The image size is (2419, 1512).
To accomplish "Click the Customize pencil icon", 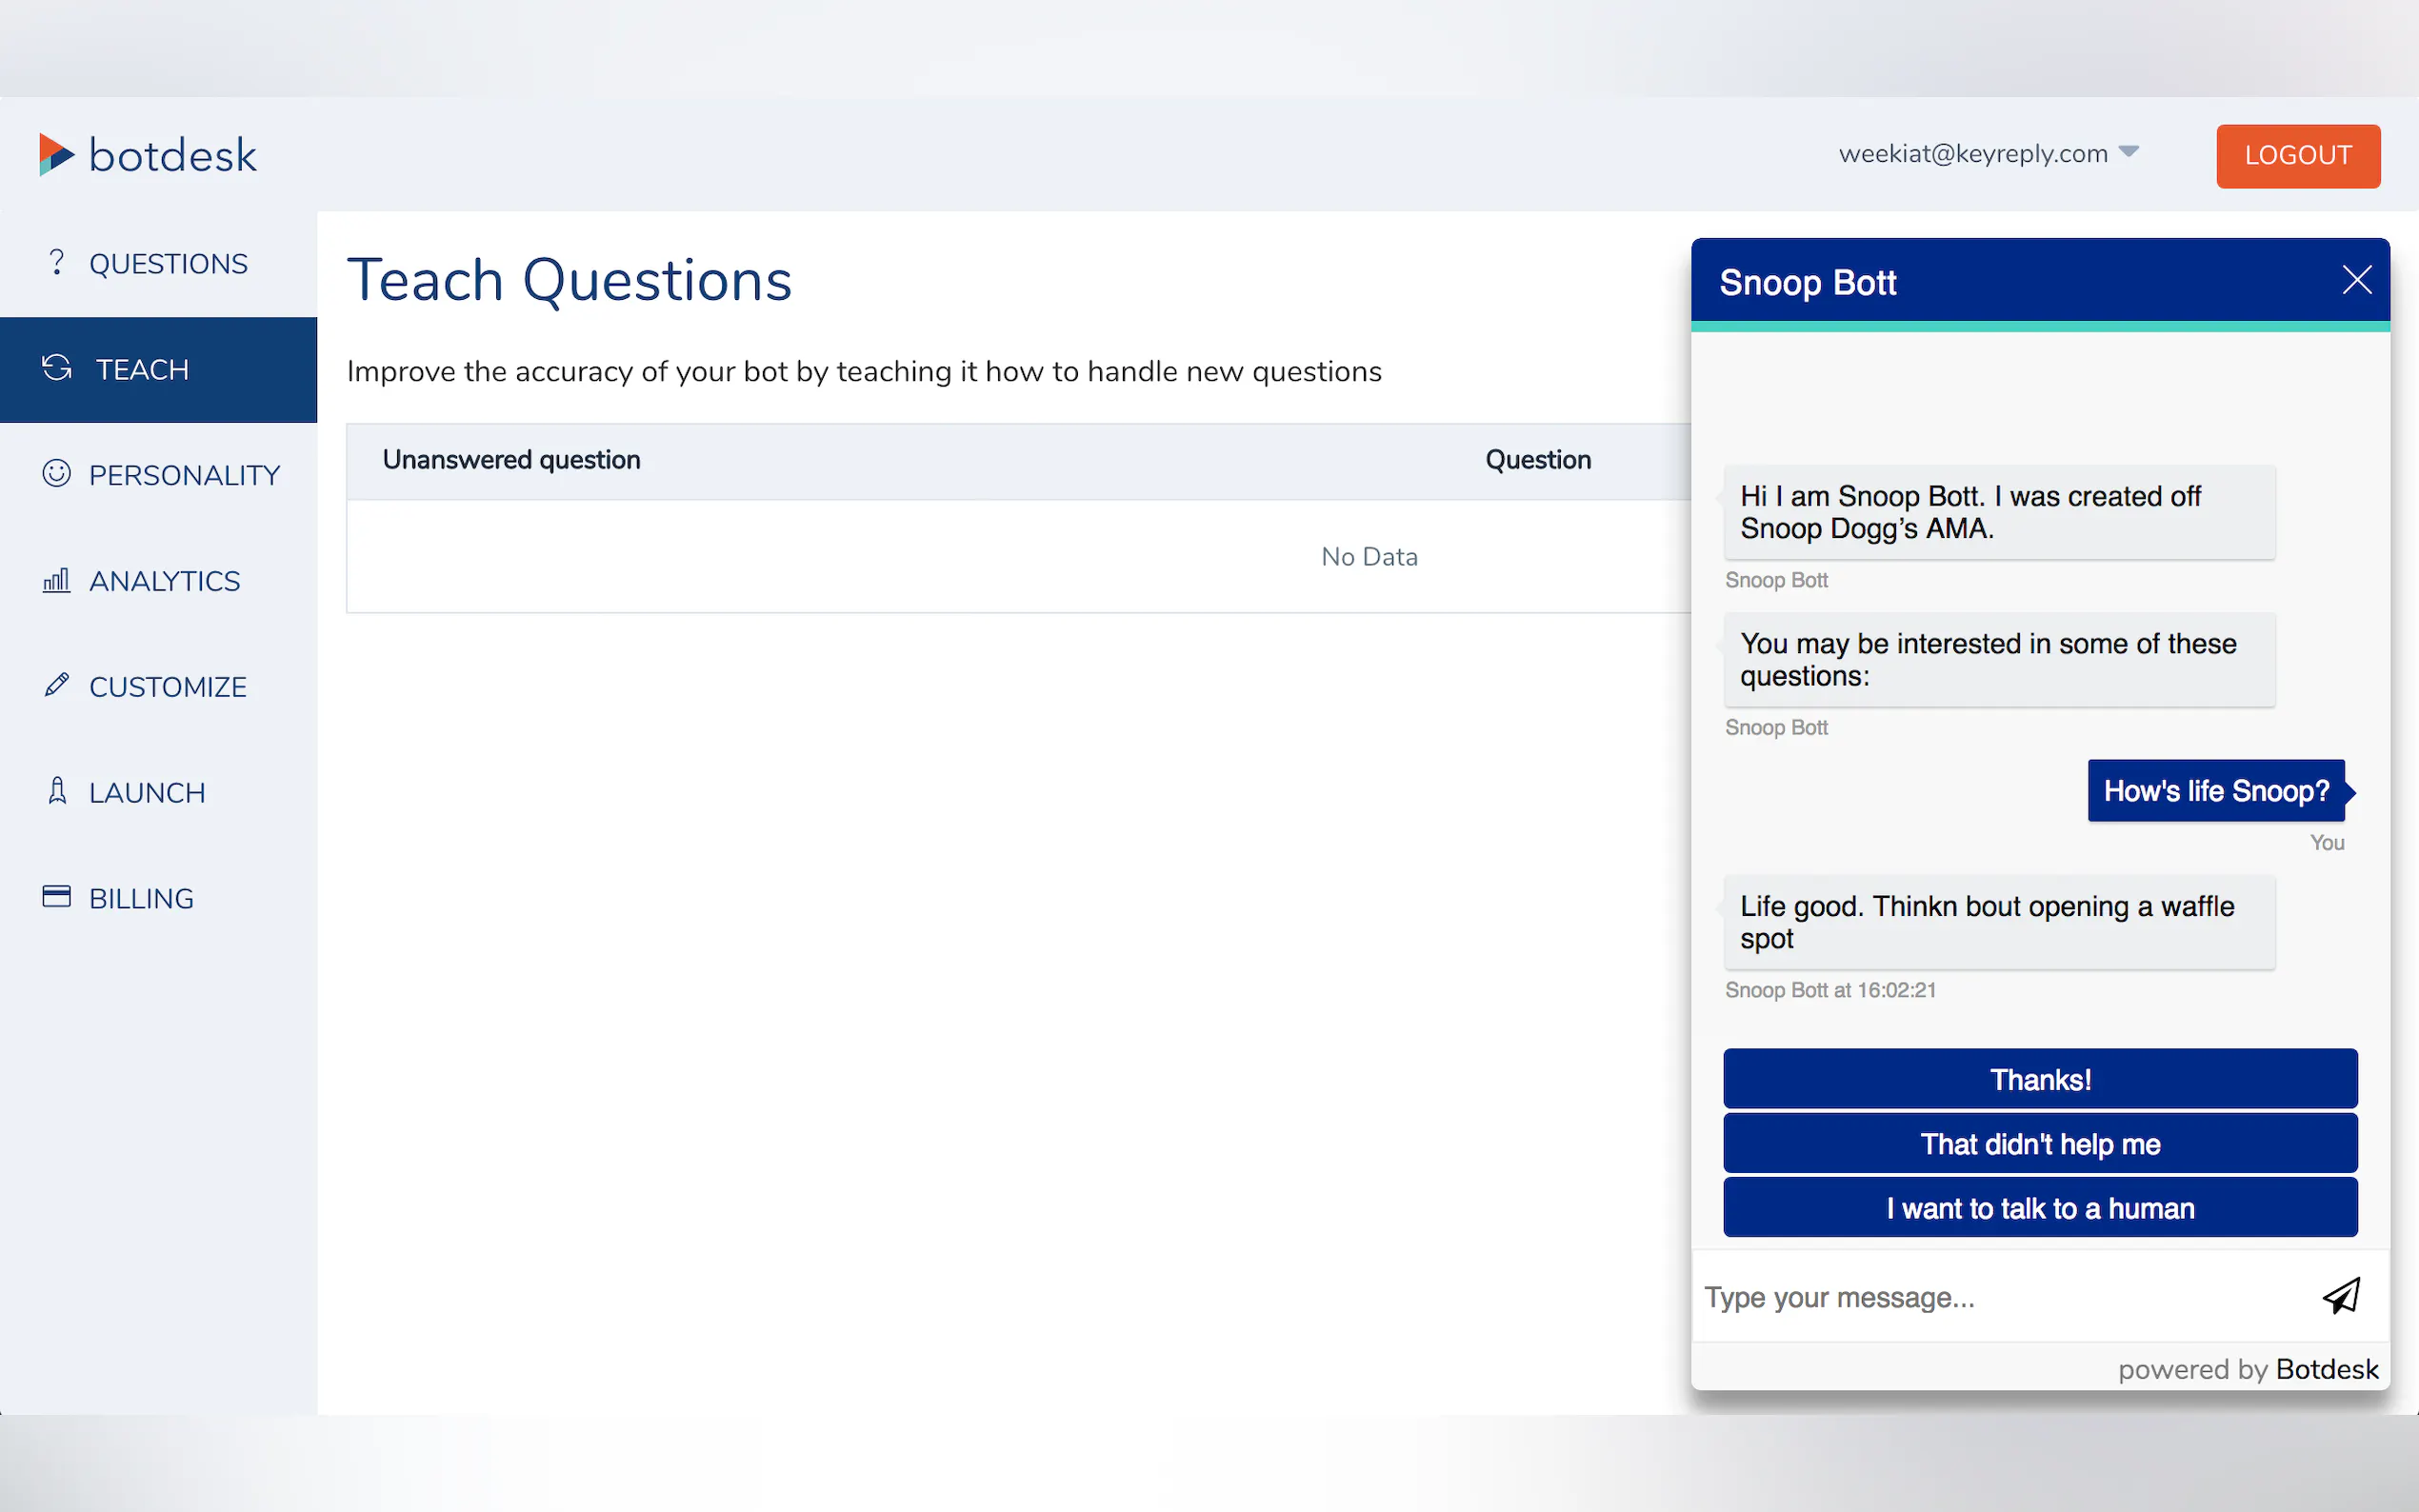I will tap(57, 685).
